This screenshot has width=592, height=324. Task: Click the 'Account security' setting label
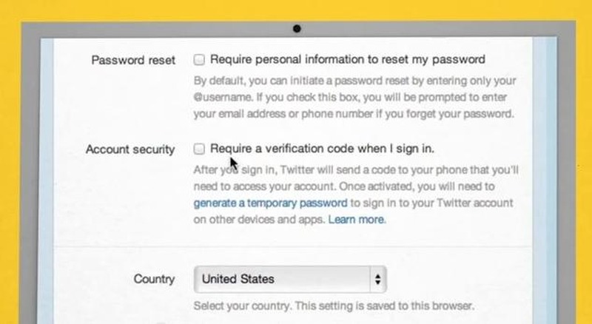tap(130, 149)
